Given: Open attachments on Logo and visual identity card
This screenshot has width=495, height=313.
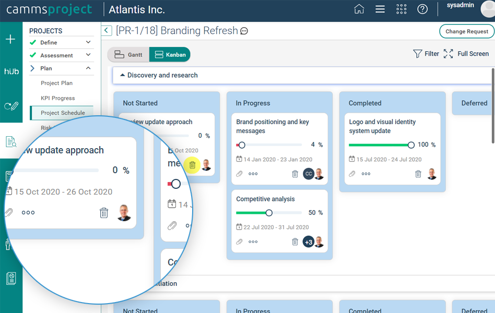Looking at the screenshot, I should [352, 174].
